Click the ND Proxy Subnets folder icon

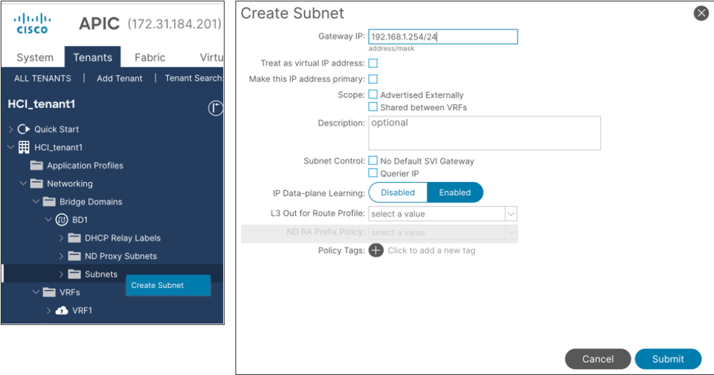[74, 256]
